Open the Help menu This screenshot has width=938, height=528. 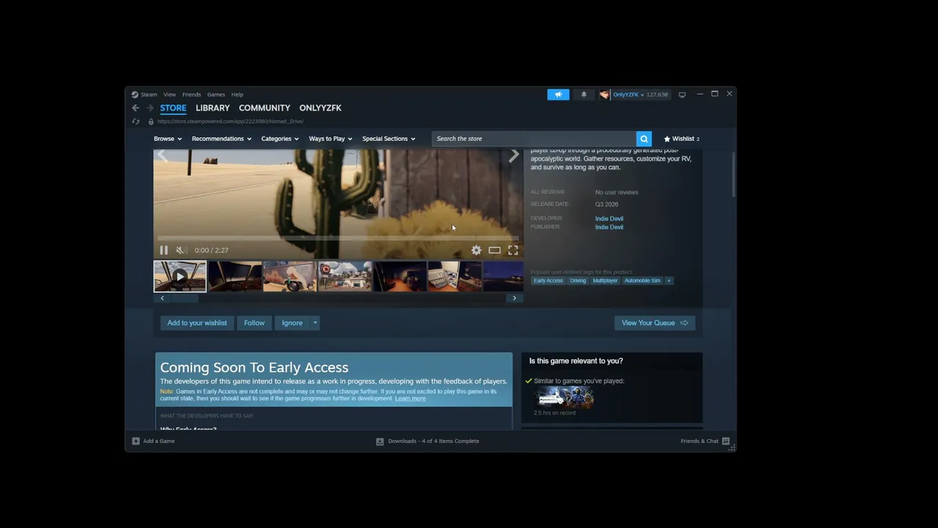click(x=237, y=95)
